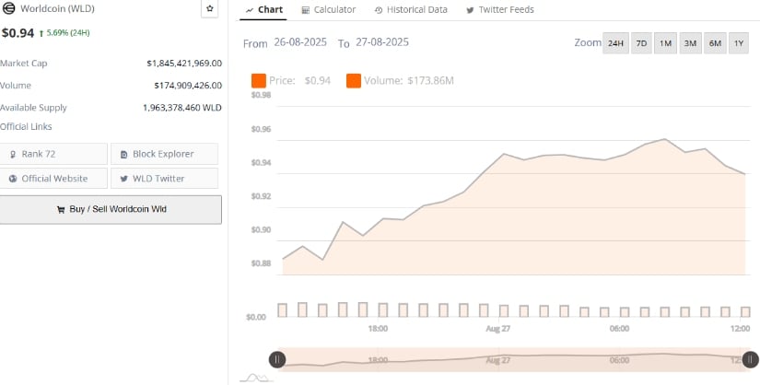
Task: Edit the From date 26-08-2025
Action: (300, 42)
